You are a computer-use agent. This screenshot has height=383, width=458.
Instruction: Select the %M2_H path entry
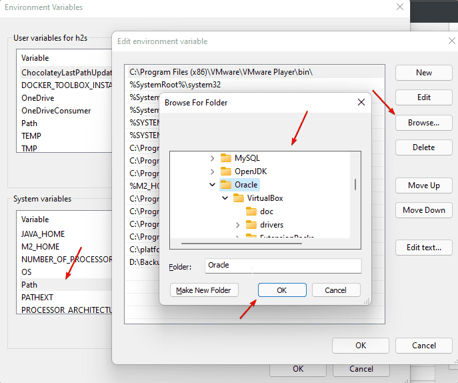tap(144, 186)
